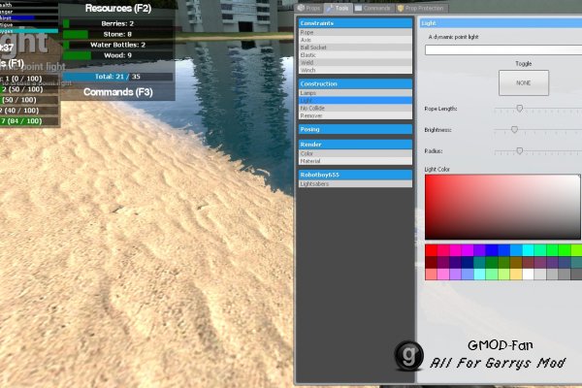The image size is (582, 388).
Task: Click the preset field below the light description
Action: click(503, 50)
